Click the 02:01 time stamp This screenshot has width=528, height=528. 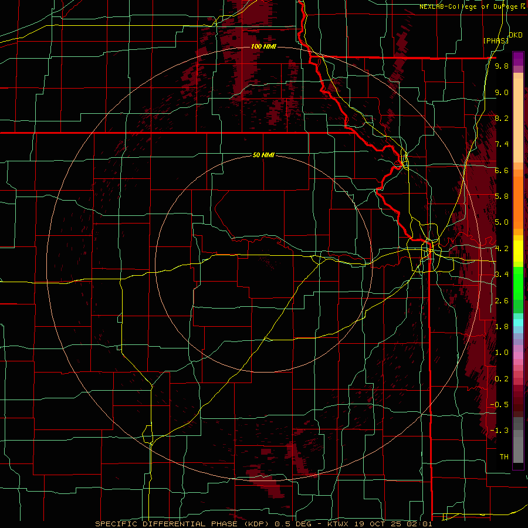tap(418, 524)
